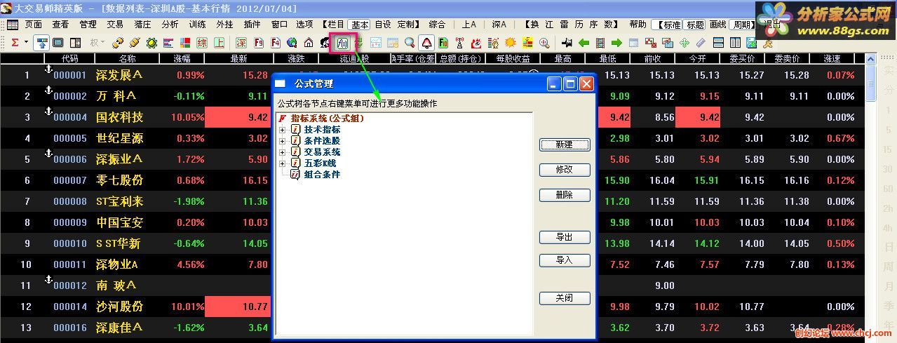Click the ruler measurement toolbar icon
The height and width of the screenshot is (343, 897).
701,43
